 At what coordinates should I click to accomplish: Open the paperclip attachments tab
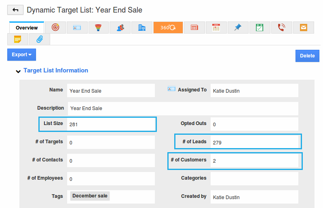coord(40,39)
